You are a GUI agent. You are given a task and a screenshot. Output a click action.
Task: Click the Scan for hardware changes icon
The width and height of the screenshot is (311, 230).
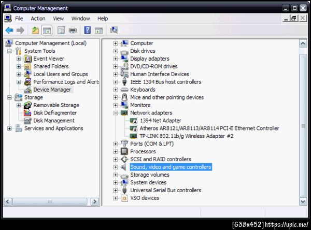point(114,30)
